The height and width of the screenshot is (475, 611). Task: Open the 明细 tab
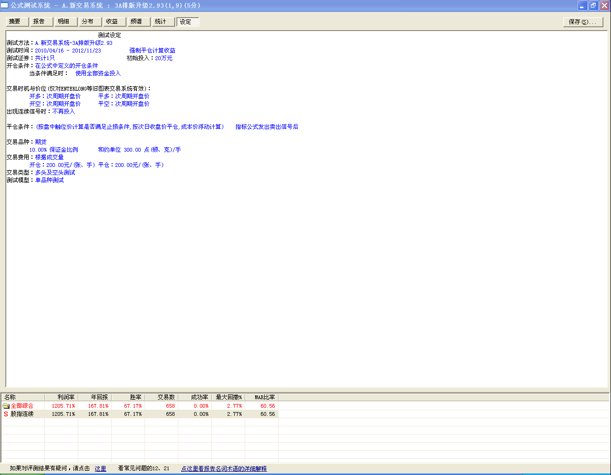pyautogui.click(x=66, y=21)
